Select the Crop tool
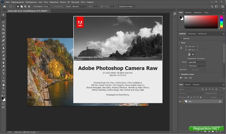 coord(4,29)
